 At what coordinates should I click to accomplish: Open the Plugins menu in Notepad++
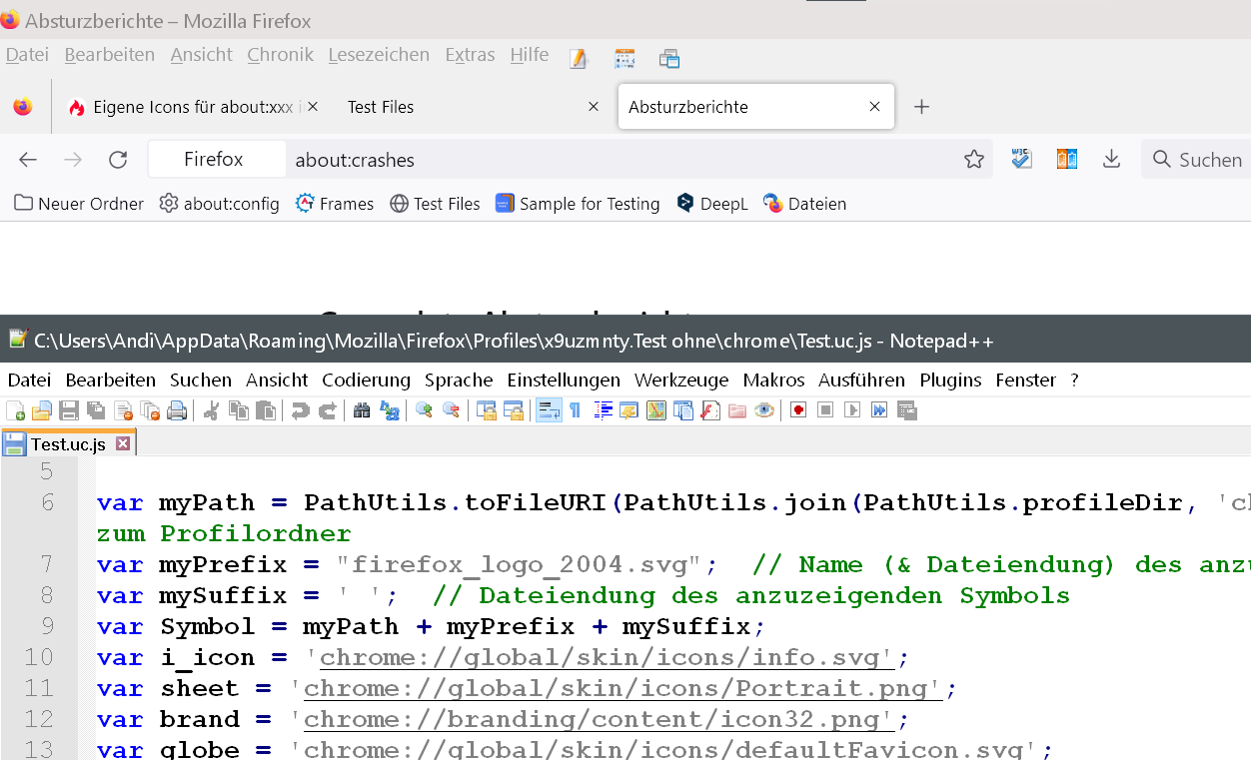pyautogui.click(x=950, y=380)
